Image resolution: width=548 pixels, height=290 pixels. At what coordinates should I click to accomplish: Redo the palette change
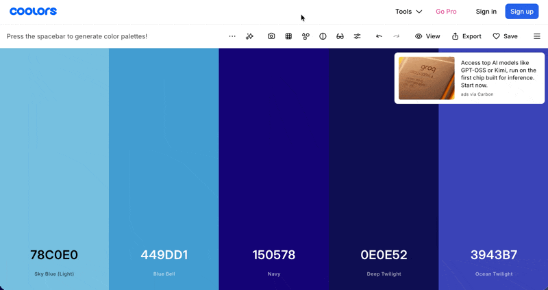[396, 36]
